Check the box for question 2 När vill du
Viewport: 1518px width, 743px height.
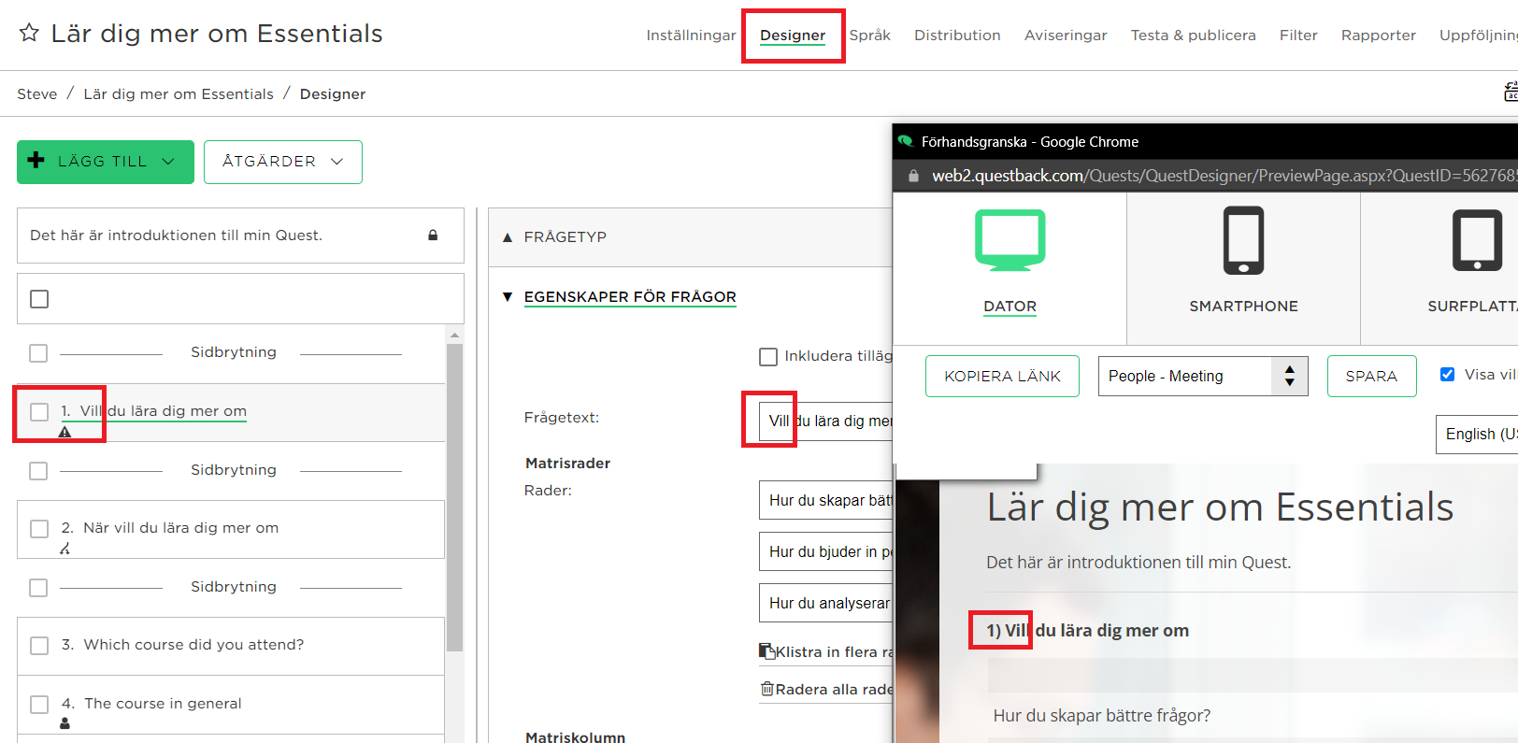[39, 529]
